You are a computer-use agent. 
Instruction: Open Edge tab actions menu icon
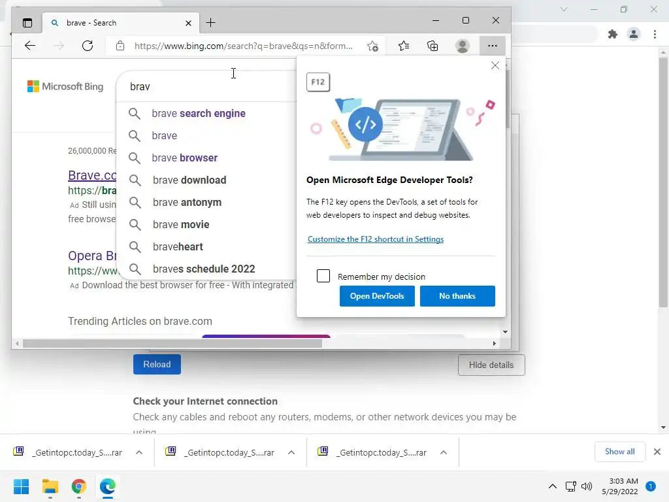click(27, 23)
